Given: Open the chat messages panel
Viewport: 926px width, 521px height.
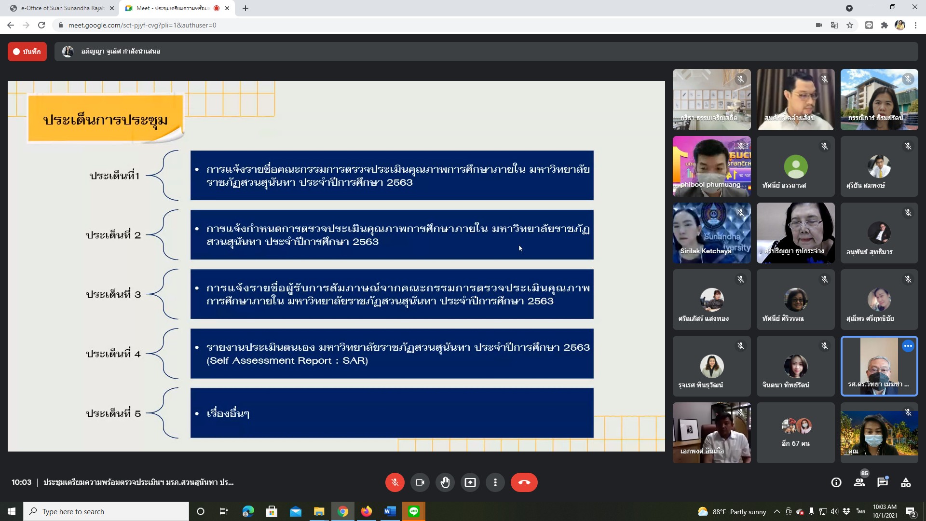Looking at the screenshot, I should pyautogui.click(x=882, y=482).
